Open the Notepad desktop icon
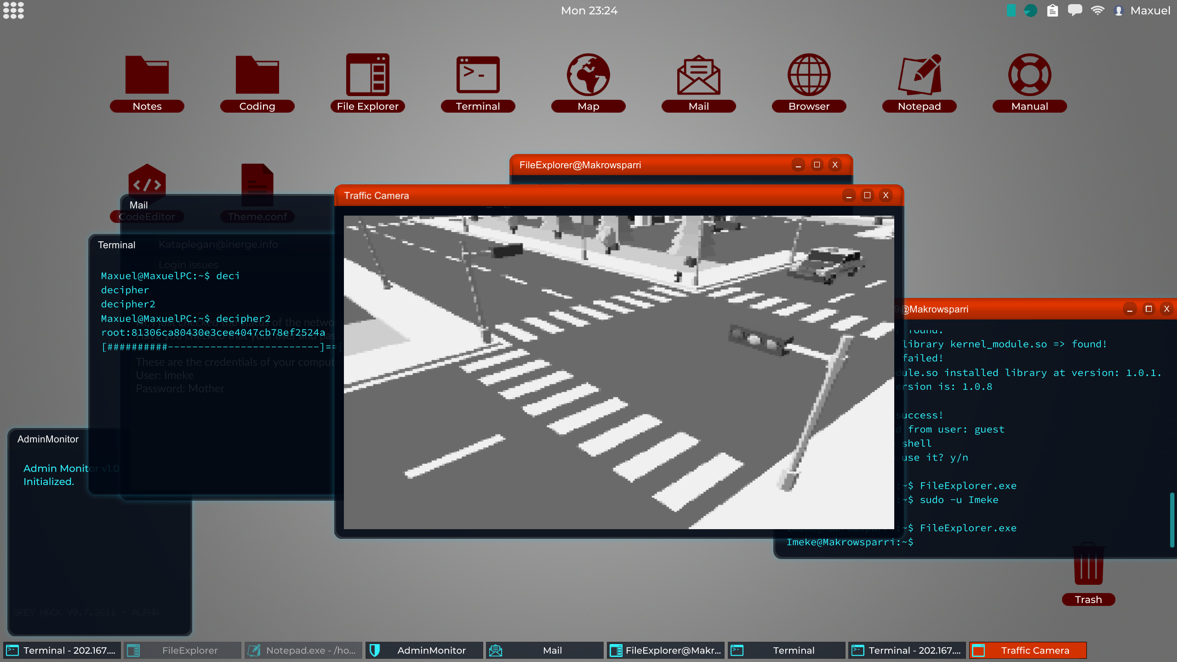 919,76
